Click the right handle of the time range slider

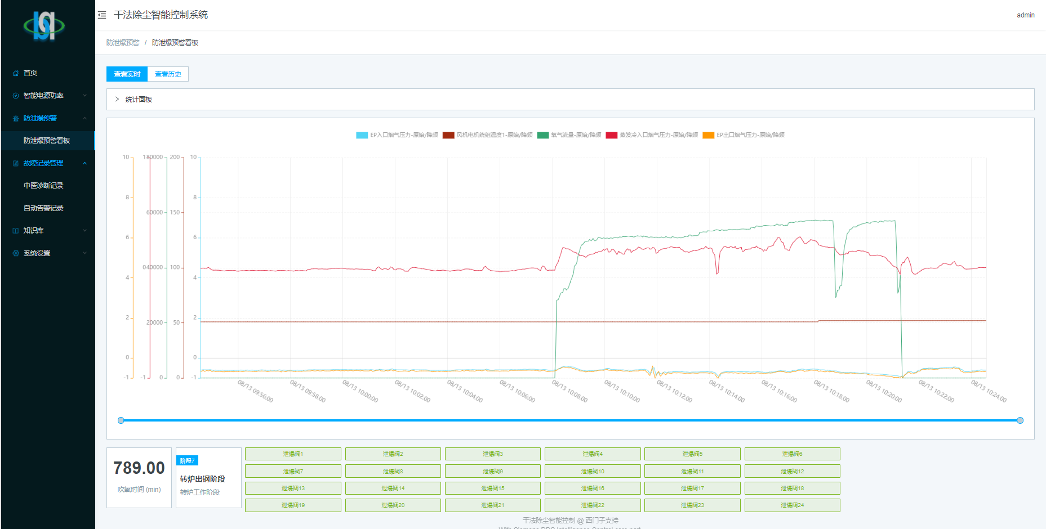1020,420
